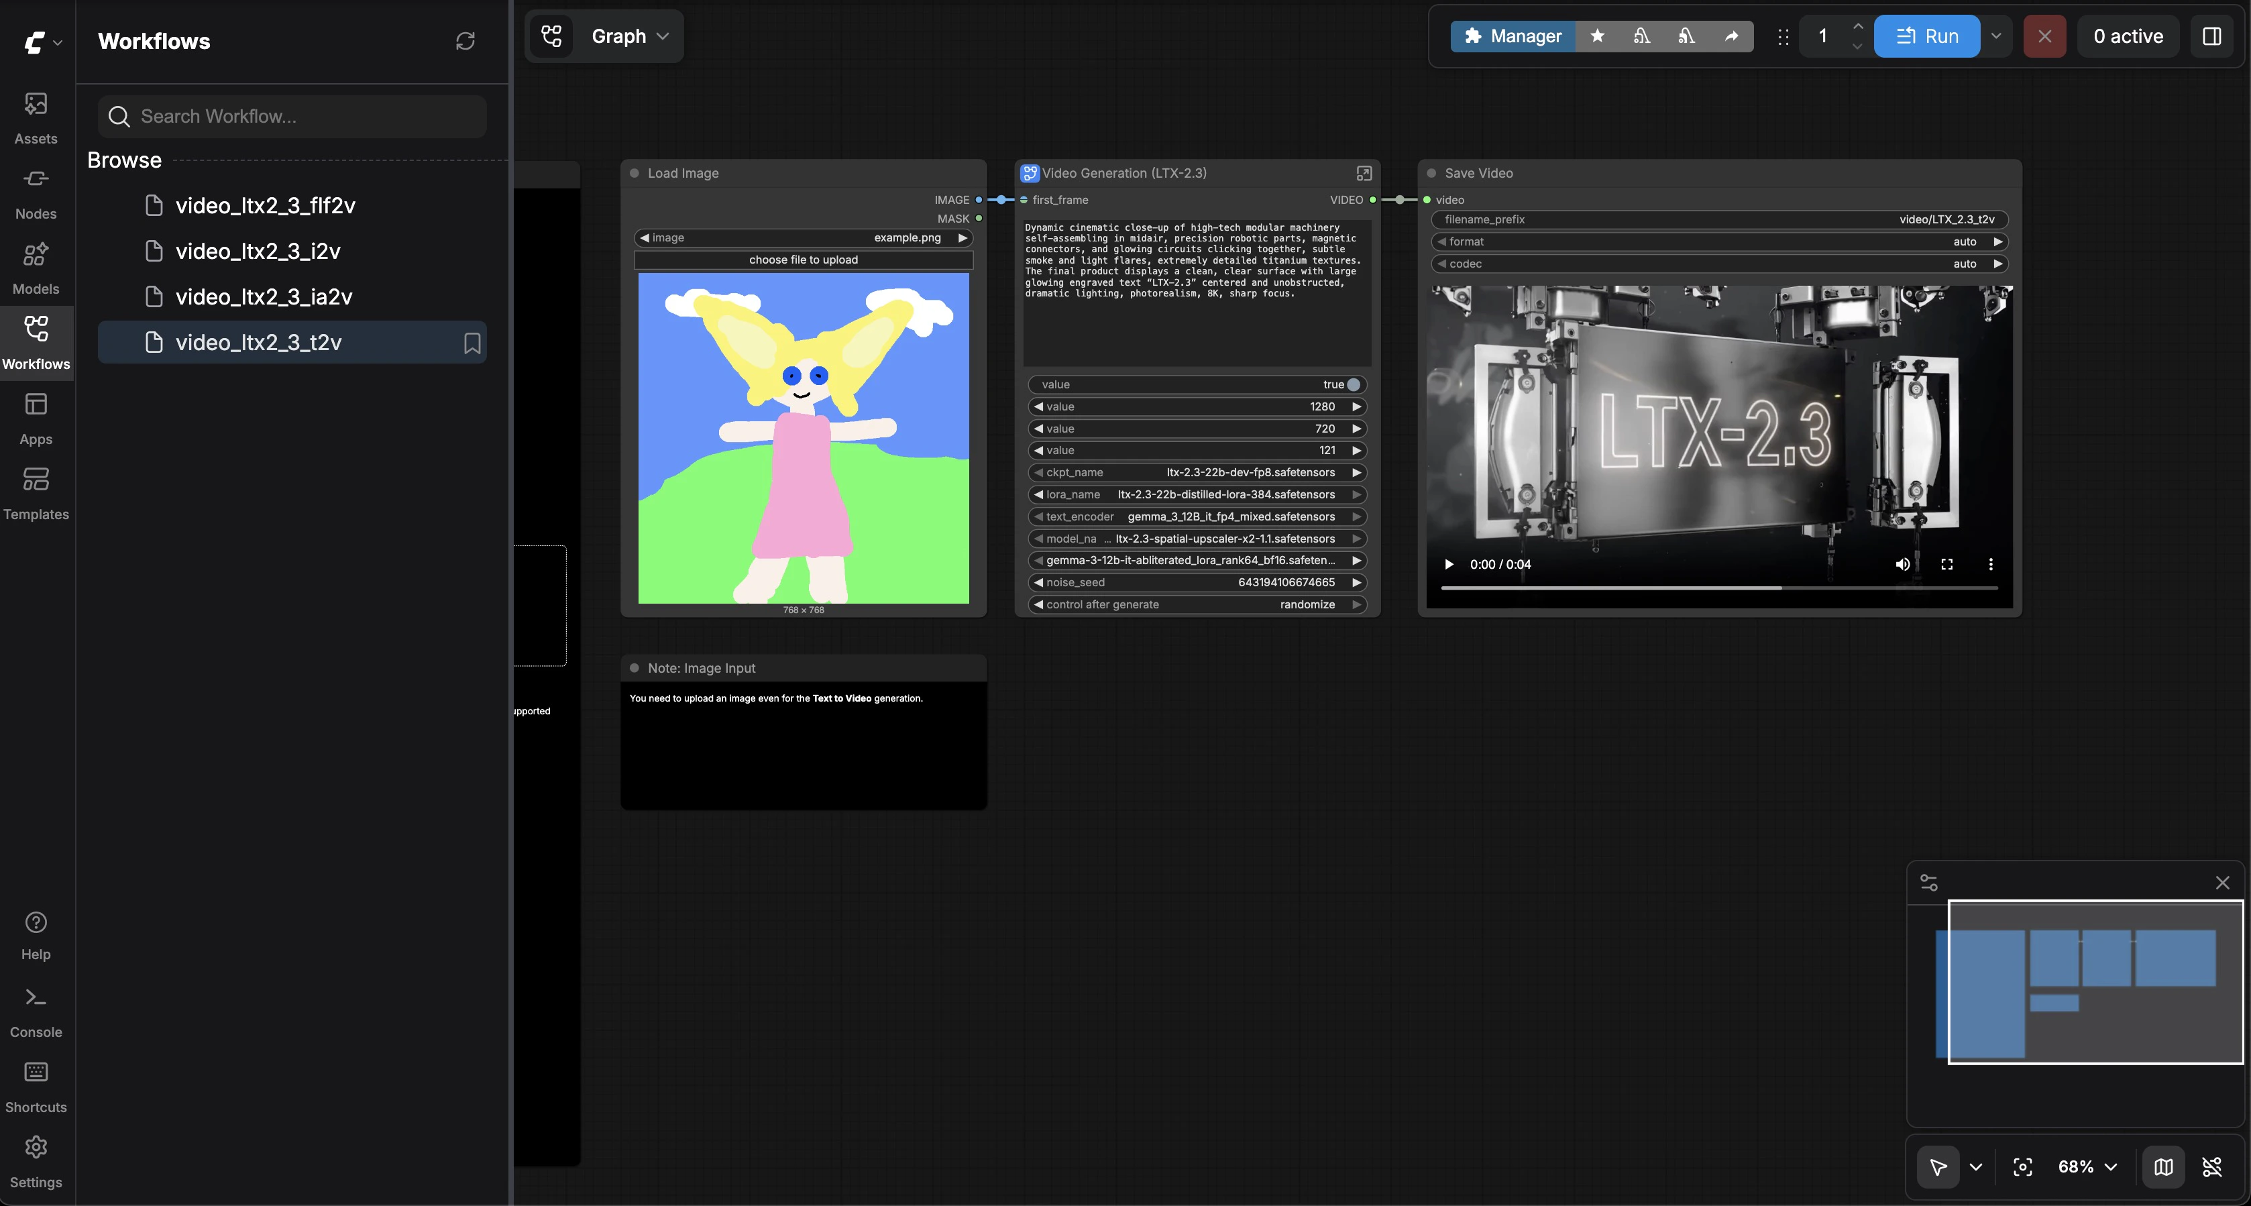Image resolution: width=2251 pixels, height=1206 pixels.
Task: Click 'choose file to upload' in Load Image
Action: click(803, 260)
